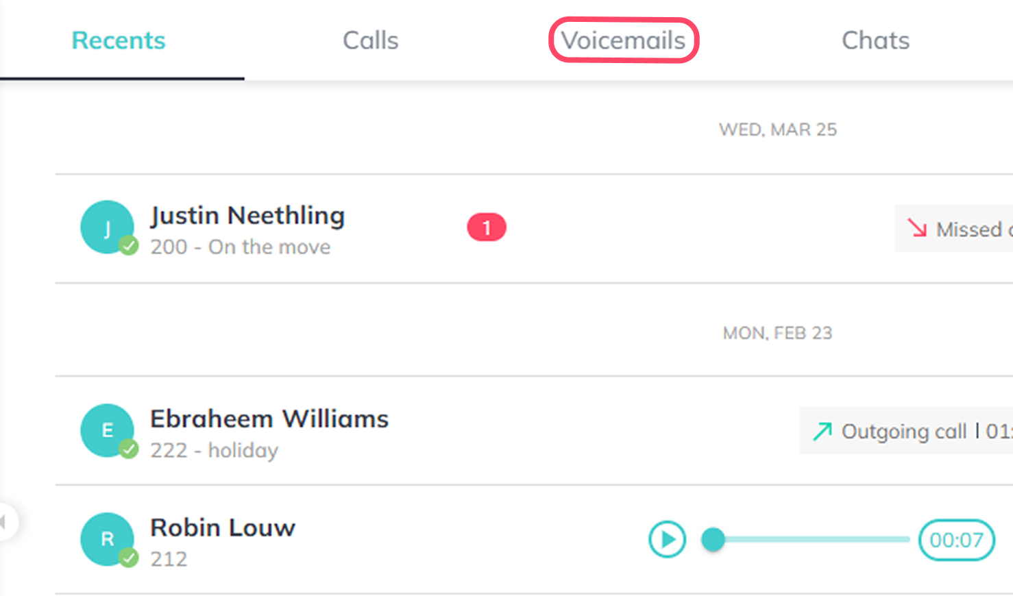Image resolution: width=1013 pixels, height=596 pixels.
Task: Click Robin Louw's avatar icon
Action: 106,539
